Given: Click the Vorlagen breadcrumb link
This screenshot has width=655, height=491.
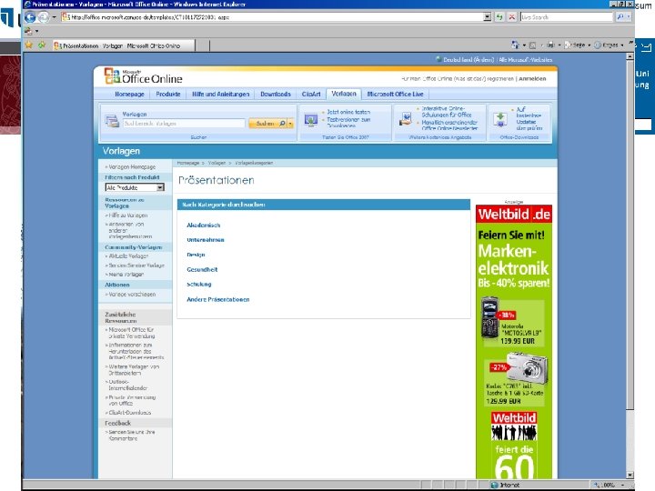Looking at the screenshot, I should [x=217, y=163].
